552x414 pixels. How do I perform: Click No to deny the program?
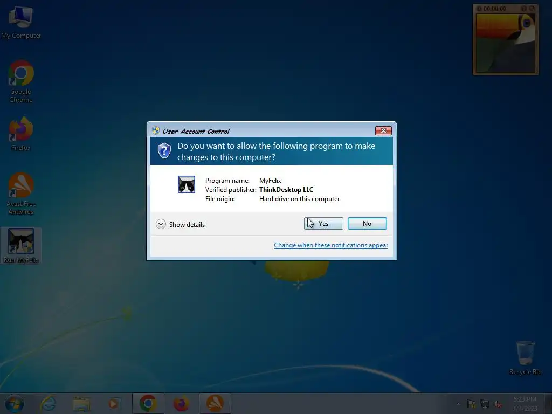[367, 224]
